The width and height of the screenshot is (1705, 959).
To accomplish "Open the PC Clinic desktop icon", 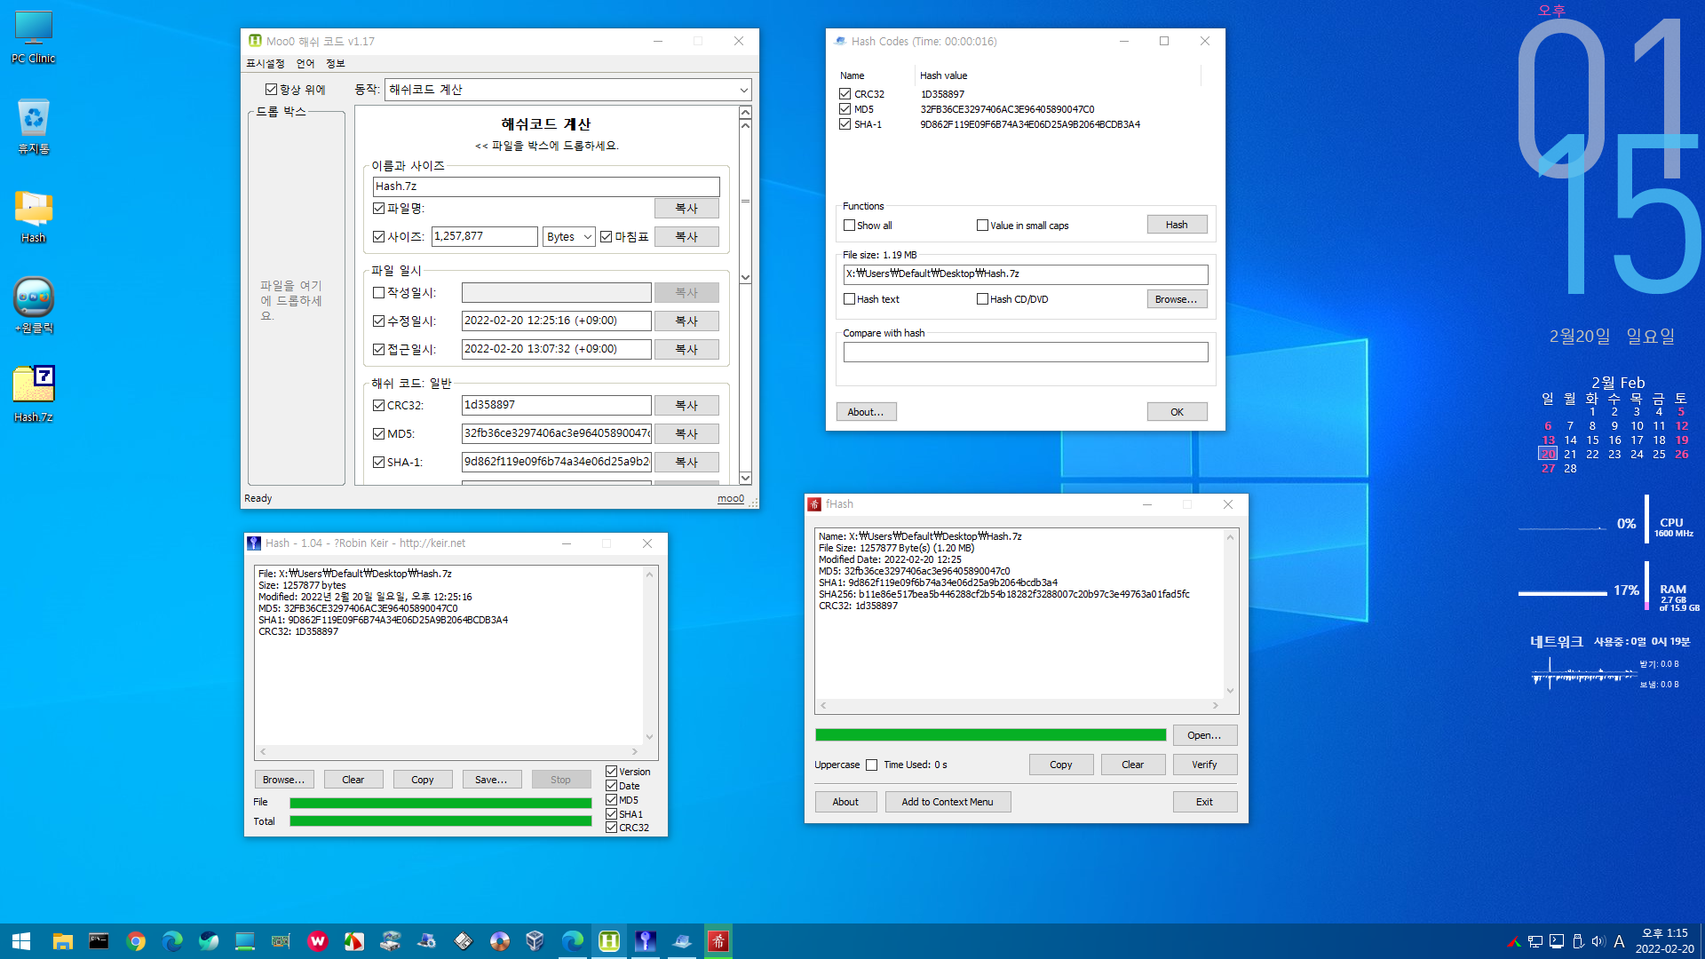I will point(34,37).
